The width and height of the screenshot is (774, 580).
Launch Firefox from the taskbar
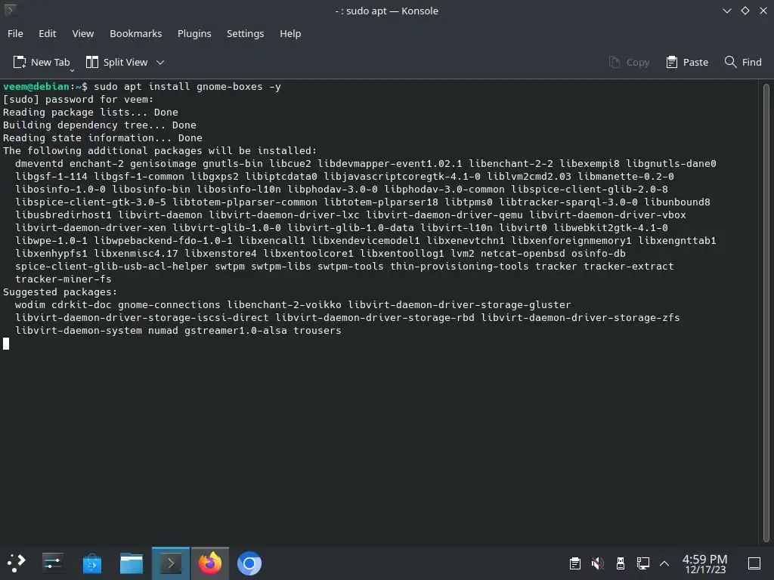coord(210,563)
